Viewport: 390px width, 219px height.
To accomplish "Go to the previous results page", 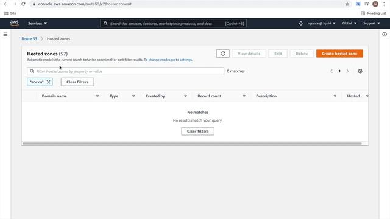I will (331, 71).
